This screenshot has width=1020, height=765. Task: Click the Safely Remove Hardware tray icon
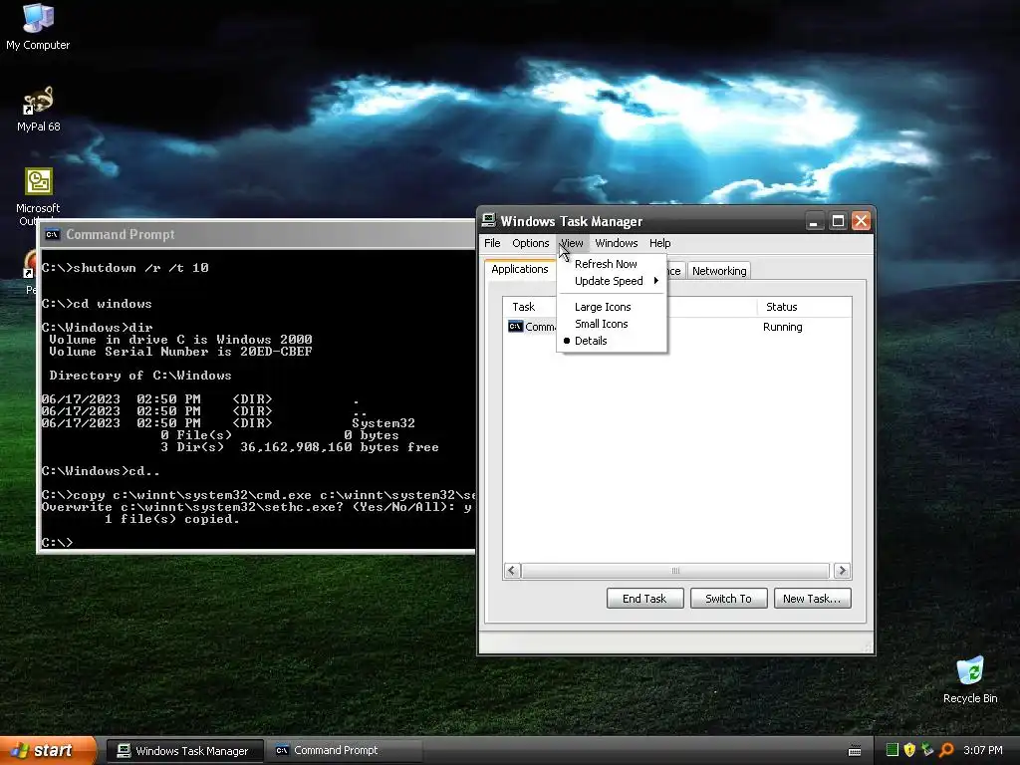coord(927,750)
